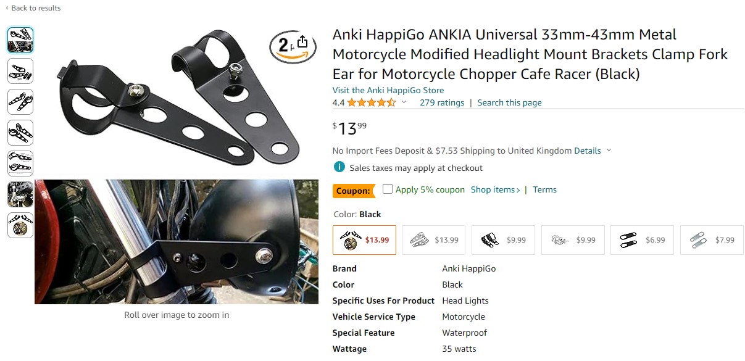The width and height of the screenshot is (745, 361).
Task: Click the motorcycle headlight photo in main image
Action: tap(177, 242)
